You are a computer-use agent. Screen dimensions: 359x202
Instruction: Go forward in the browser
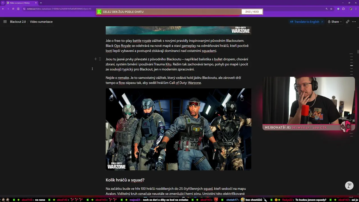click(8, 9)
